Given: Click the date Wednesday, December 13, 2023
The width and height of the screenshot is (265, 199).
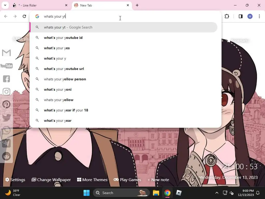Looking at the screenshot, I should click(228, 177).
